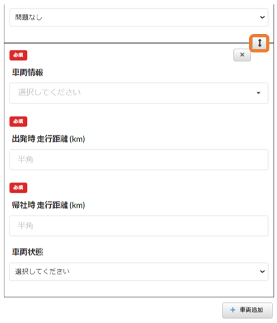Open the 車両情報 selection box
Viewport: 277px width, 323px height.
click(x=138, y=93)
